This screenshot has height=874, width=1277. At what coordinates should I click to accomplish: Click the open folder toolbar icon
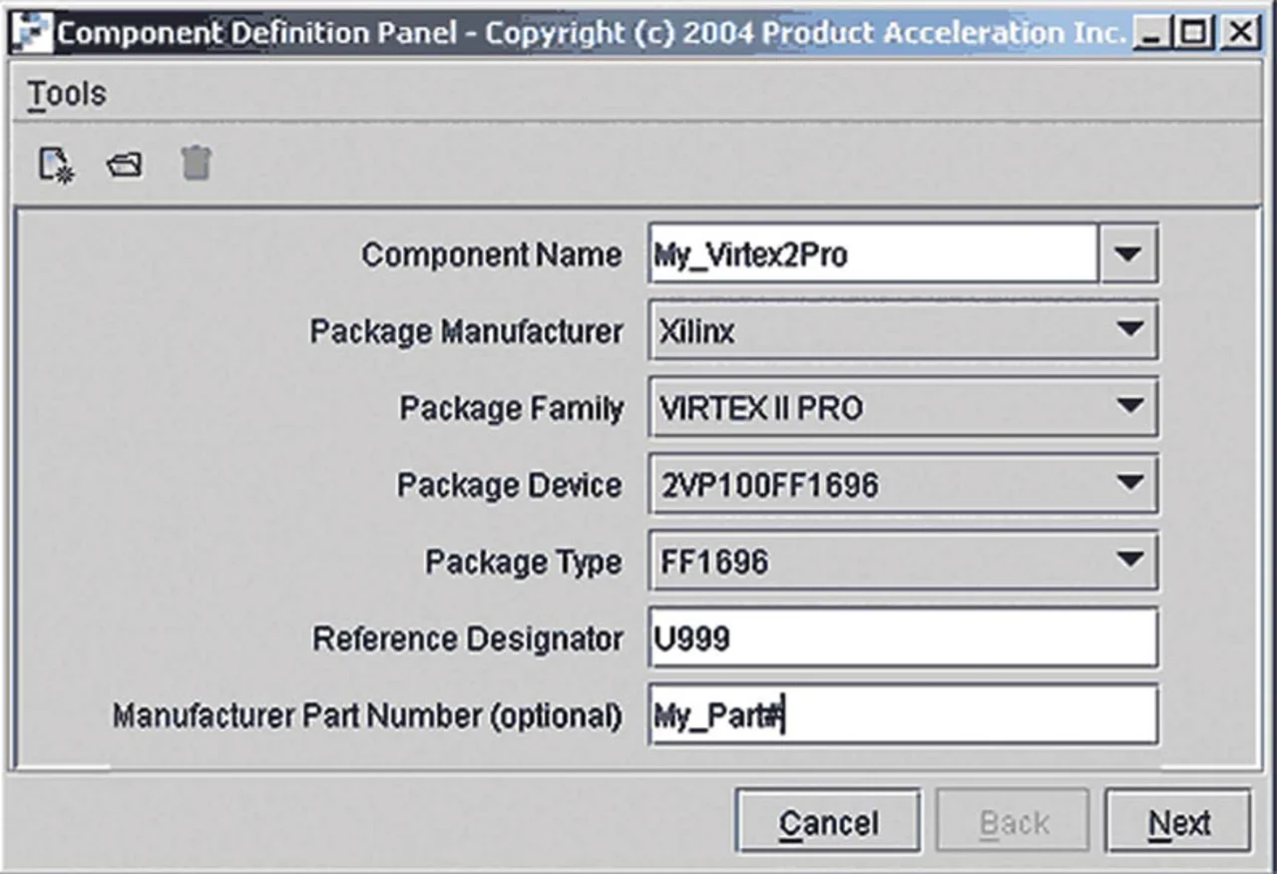tap(125, 165)
